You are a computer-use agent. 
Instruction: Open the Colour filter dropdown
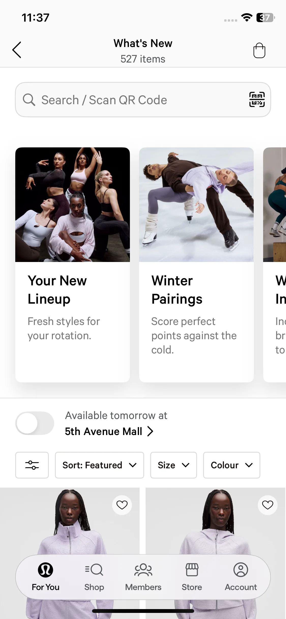(232, 465)
